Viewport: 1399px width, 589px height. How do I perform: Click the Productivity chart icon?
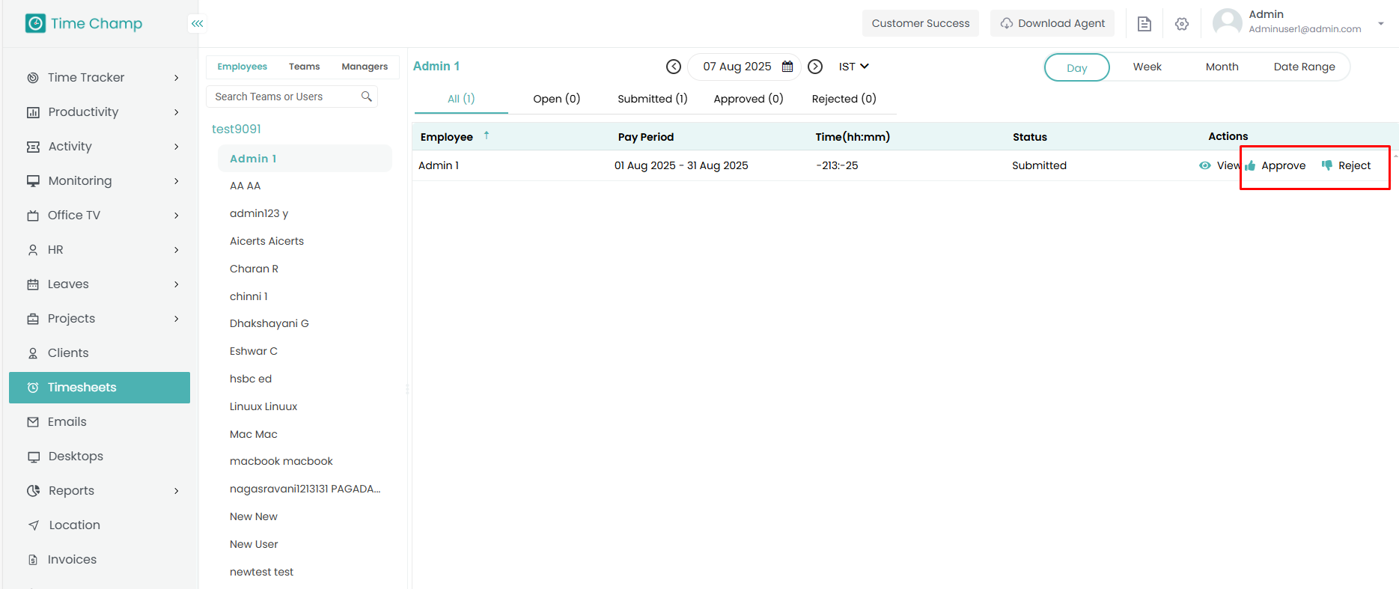click(x=33, y=112)
